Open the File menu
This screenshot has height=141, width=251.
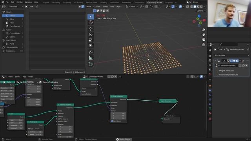point(7,2)
